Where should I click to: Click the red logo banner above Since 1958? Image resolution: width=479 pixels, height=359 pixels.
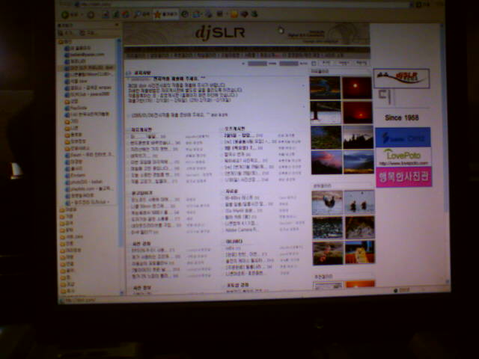(401, 78)
